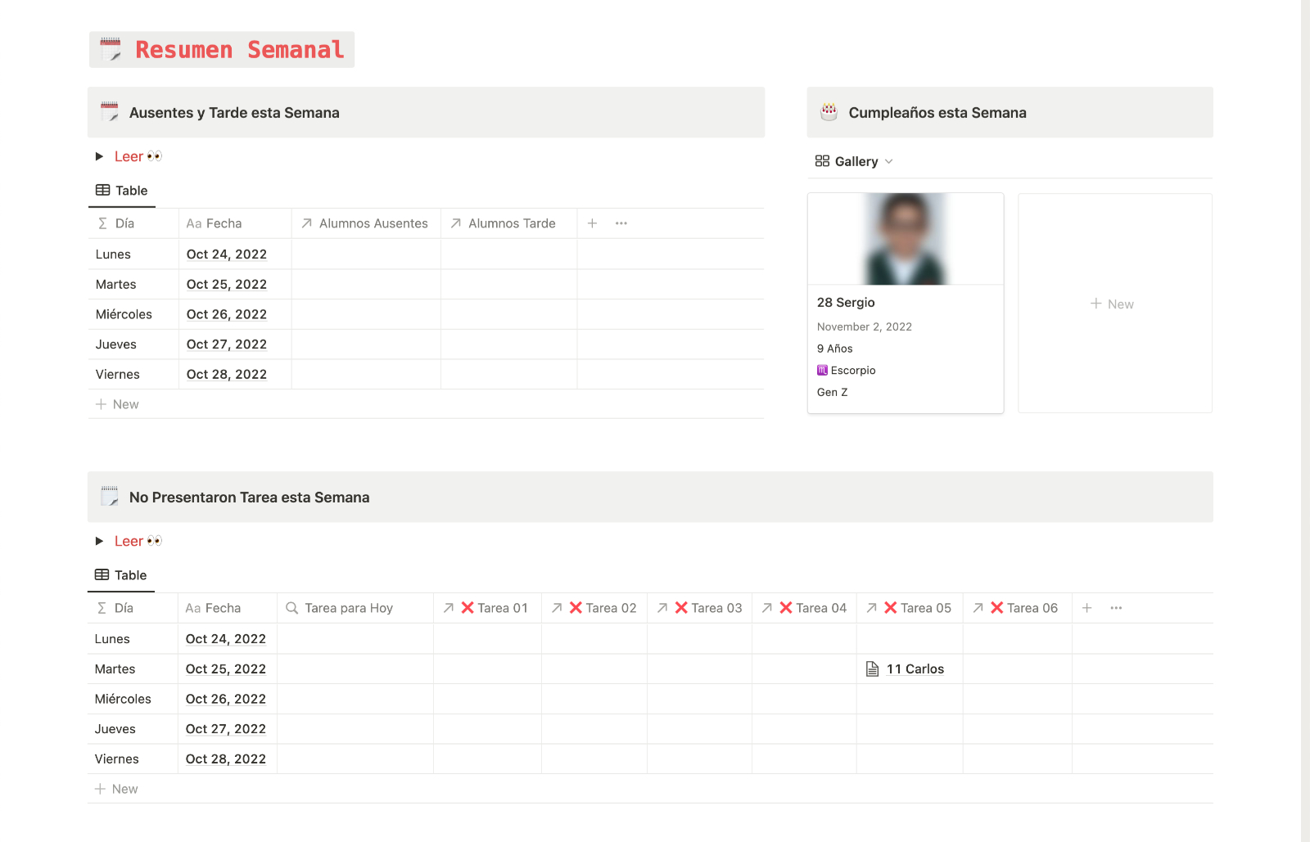Click Oct 26, 2022 in the attendance table

tap(227, 314)
